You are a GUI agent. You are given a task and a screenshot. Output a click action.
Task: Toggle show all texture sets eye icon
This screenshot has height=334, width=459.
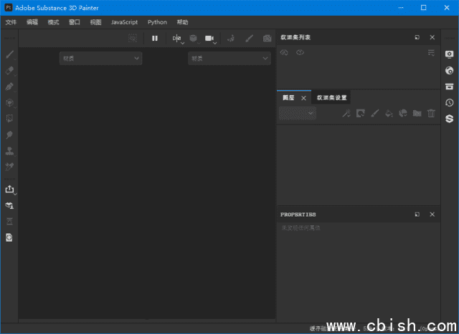click(x=300, y=52)
